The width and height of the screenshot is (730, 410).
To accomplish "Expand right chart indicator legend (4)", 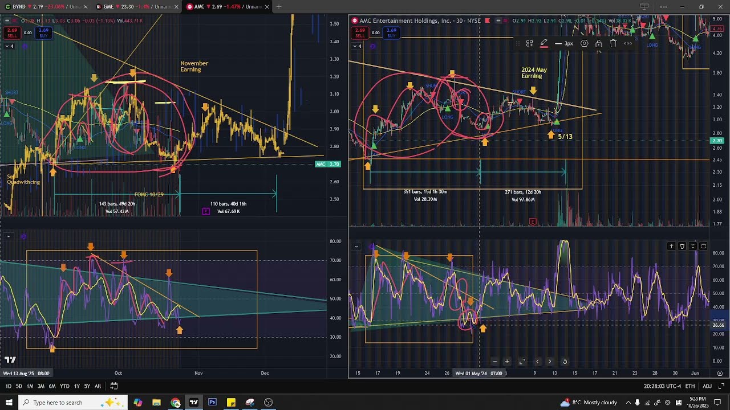I will [x=356, y=46].
